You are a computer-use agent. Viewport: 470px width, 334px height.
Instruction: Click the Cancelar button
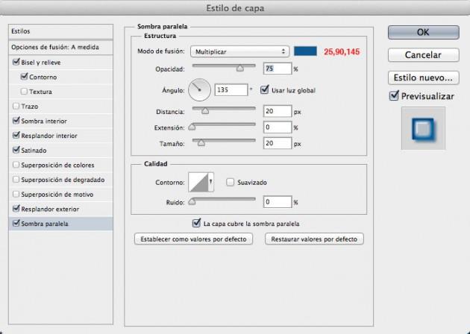[423, 55]
